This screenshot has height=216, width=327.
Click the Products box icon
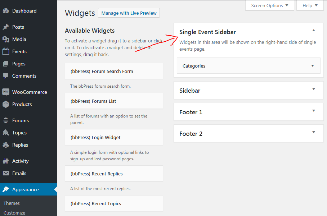click(6, 104)
